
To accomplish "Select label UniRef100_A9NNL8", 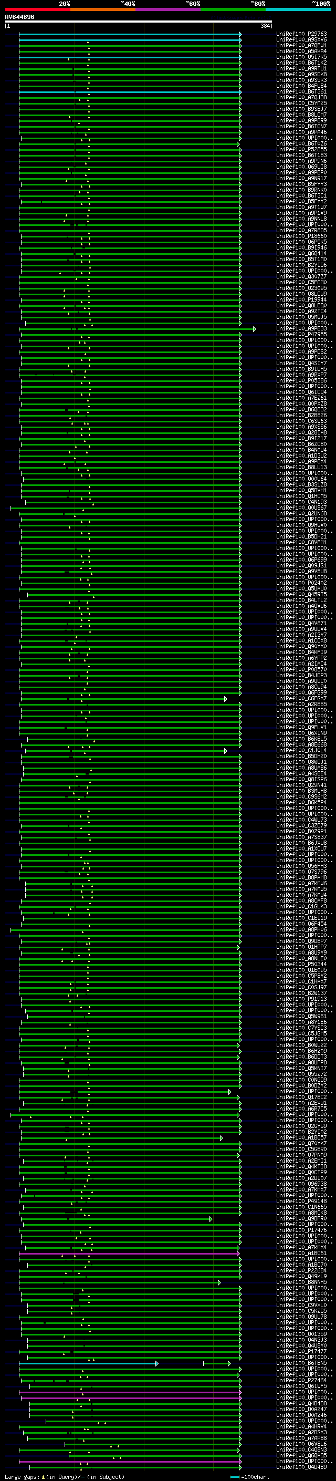I will (301, 219).
